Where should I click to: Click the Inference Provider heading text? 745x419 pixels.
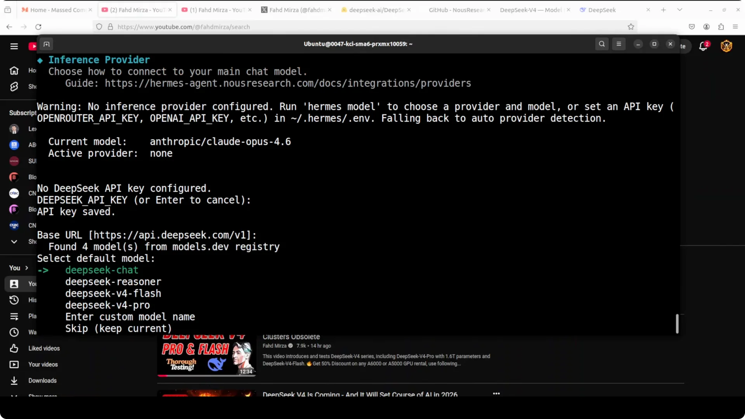[99, 60]
